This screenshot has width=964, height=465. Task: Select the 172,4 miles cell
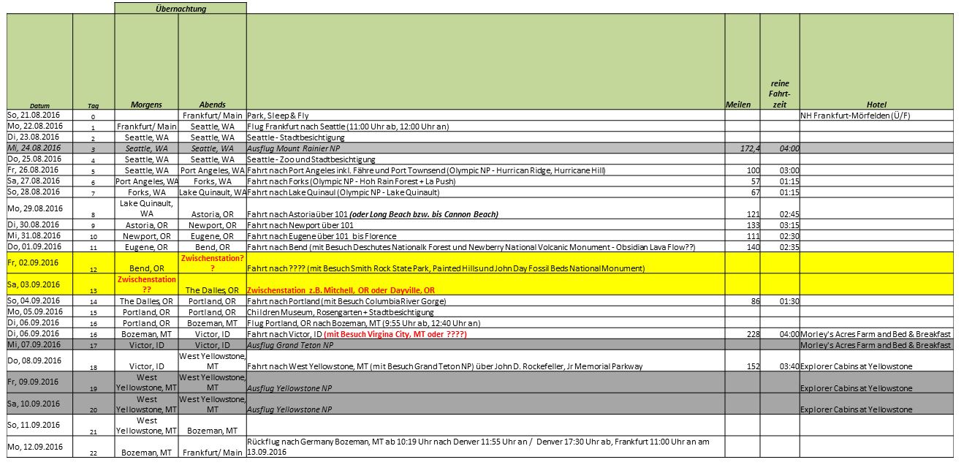click(742, 148)
